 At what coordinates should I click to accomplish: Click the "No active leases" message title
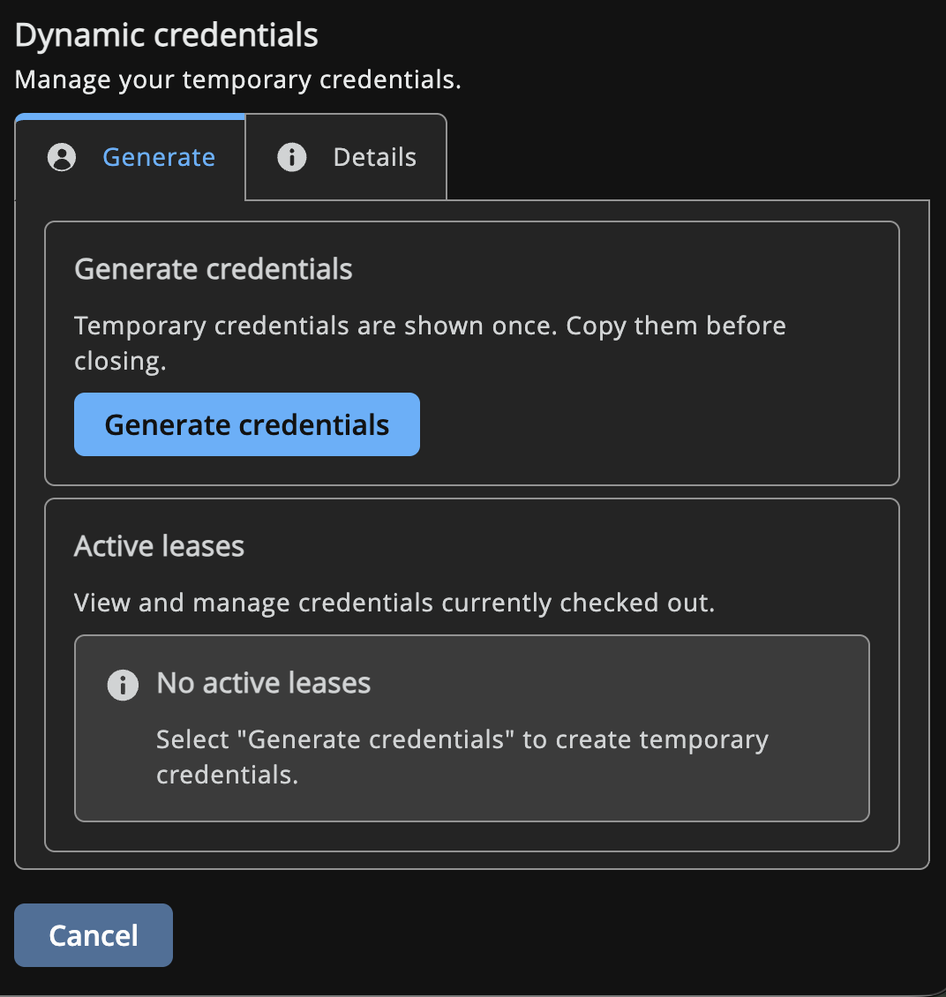coord(263,683)
